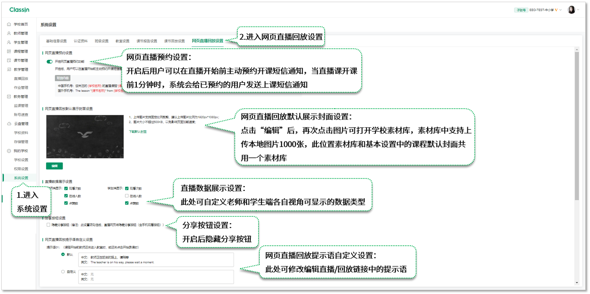The width and height of the screenshot is (590, 294).
Task: Click the 下载默认封面 link
Action: click(x=138, y=131)
